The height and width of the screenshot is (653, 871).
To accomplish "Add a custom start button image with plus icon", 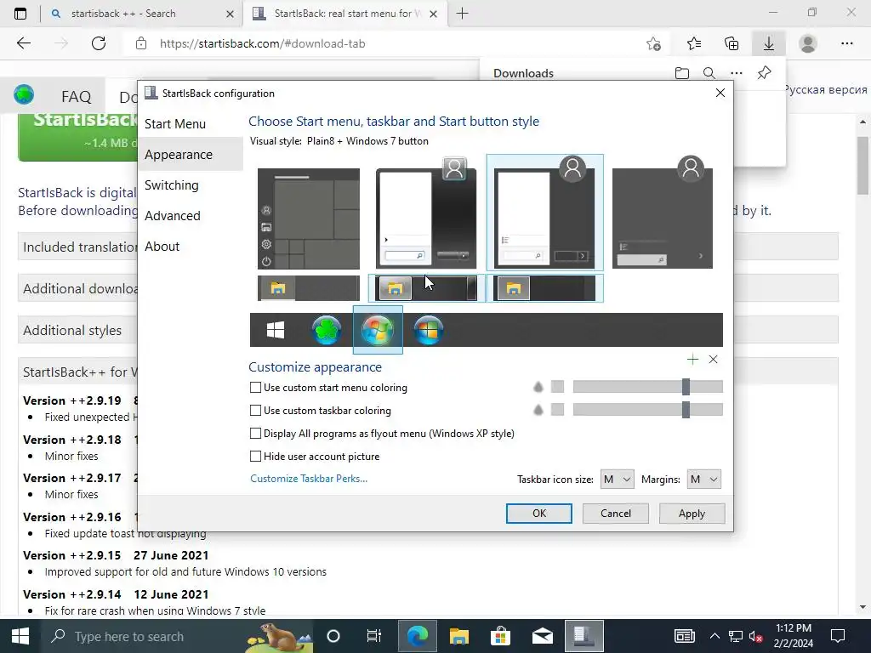I will (692, 360).
